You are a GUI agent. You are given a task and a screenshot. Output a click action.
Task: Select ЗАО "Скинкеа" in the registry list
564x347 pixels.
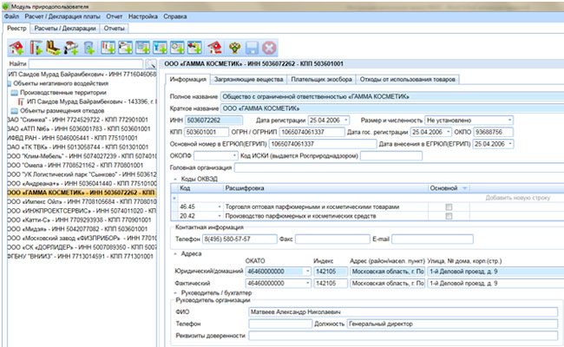[78, 120]
